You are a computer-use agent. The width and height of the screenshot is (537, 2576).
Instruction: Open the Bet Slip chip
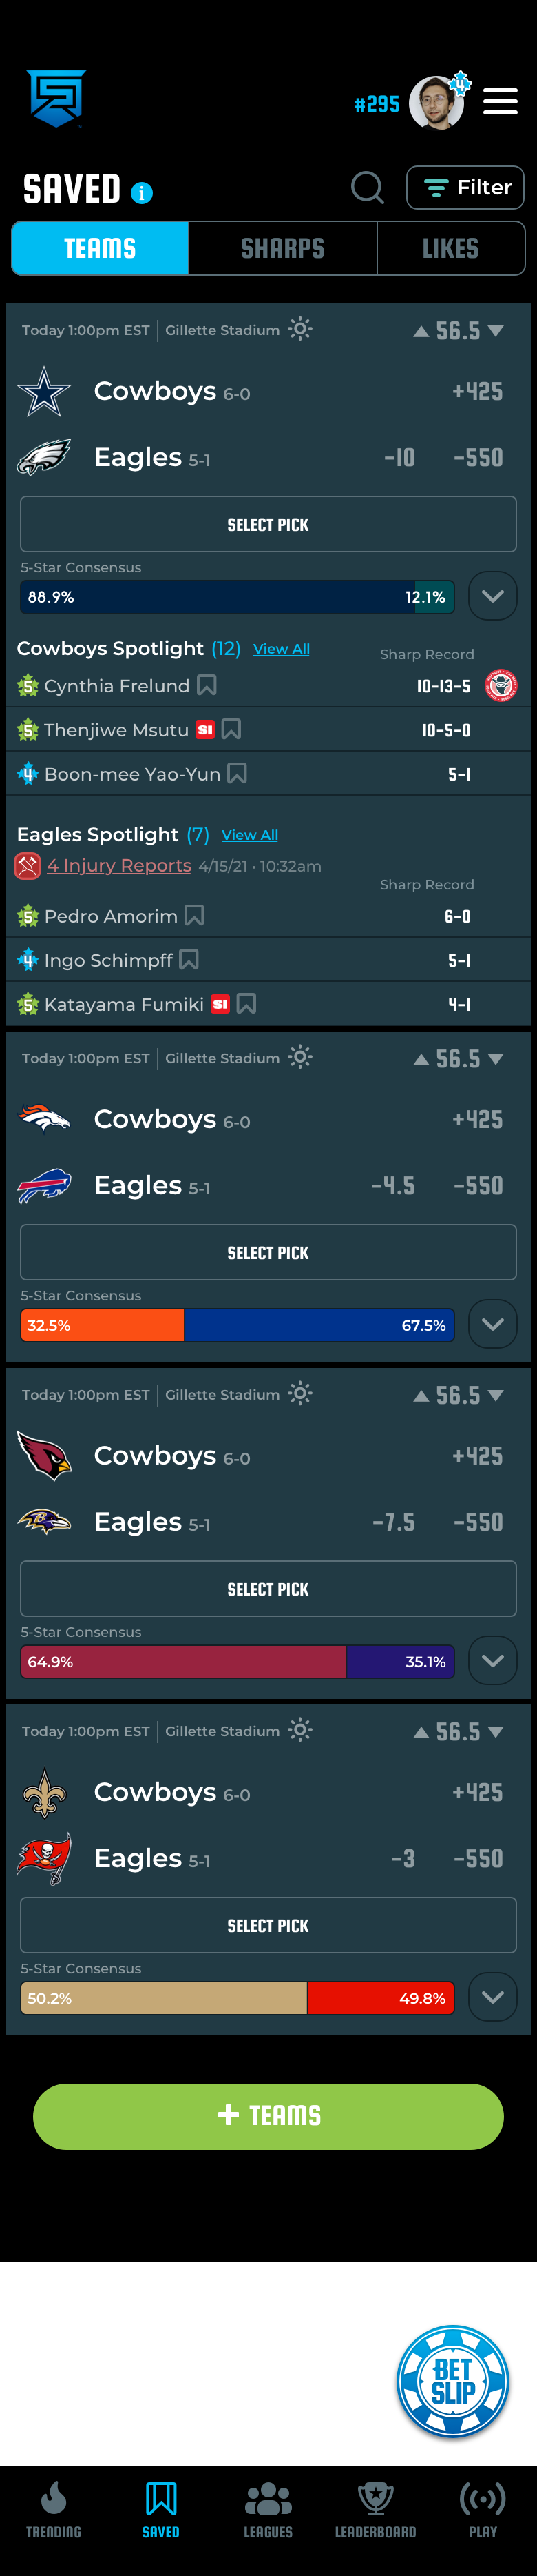tap(453, 2380)
